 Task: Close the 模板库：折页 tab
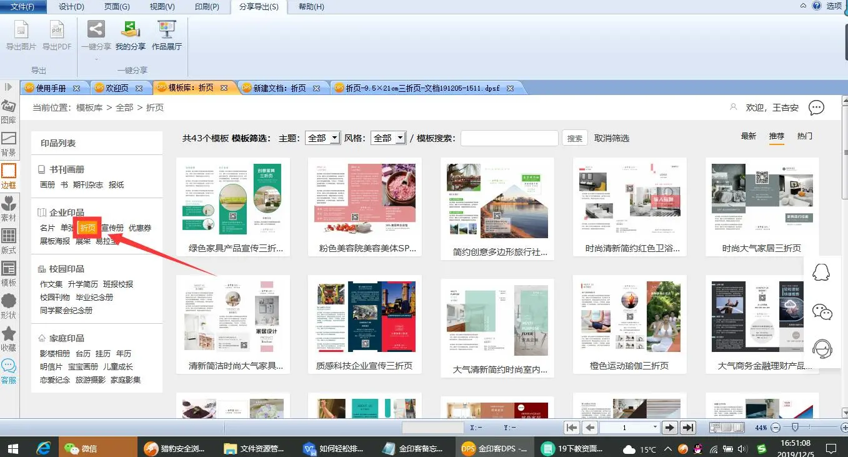coord(224,88)
